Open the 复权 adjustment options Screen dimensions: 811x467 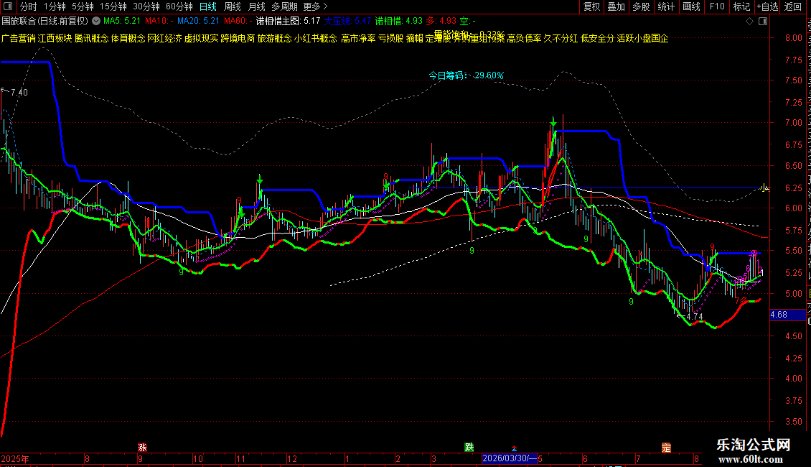pos(591,6)
